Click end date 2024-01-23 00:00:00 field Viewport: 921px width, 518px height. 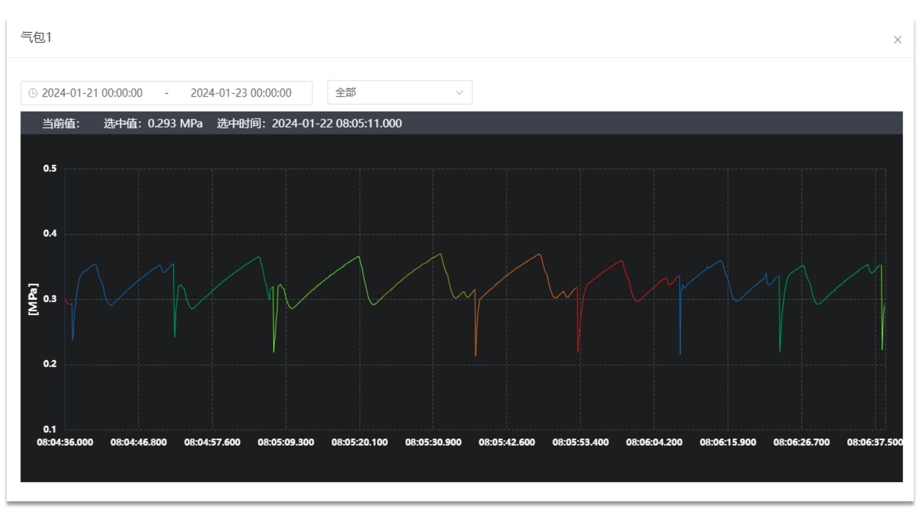click(x=241, y=93)
